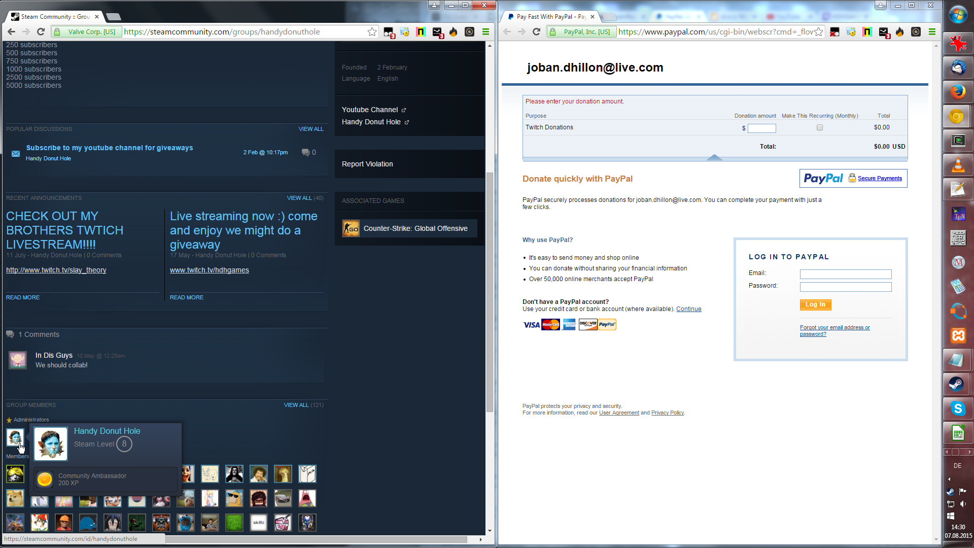The image size is (974, 548).
Task: Click the donation amount input field
Action: (761, 128)
